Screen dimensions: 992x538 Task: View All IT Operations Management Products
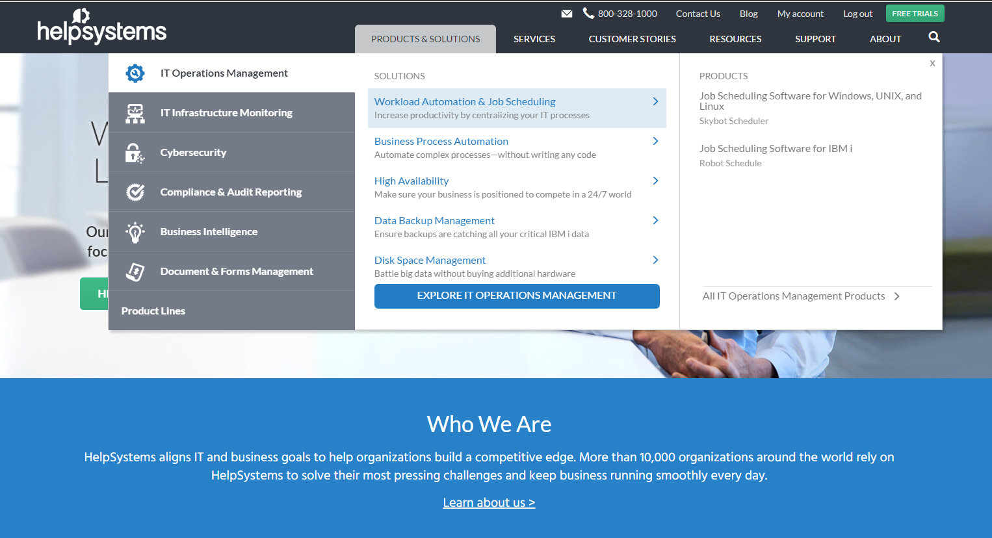[794, 296]
